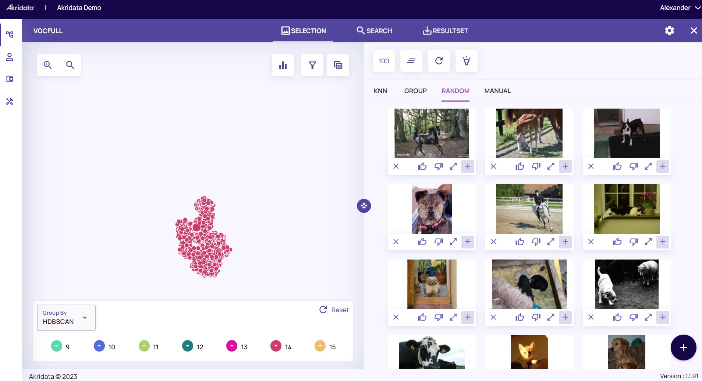The width and height of the screenshot is (702, 381).
Task: Open cluster 13 magenta swatch dropdown
Action: [x=232, y=346]
